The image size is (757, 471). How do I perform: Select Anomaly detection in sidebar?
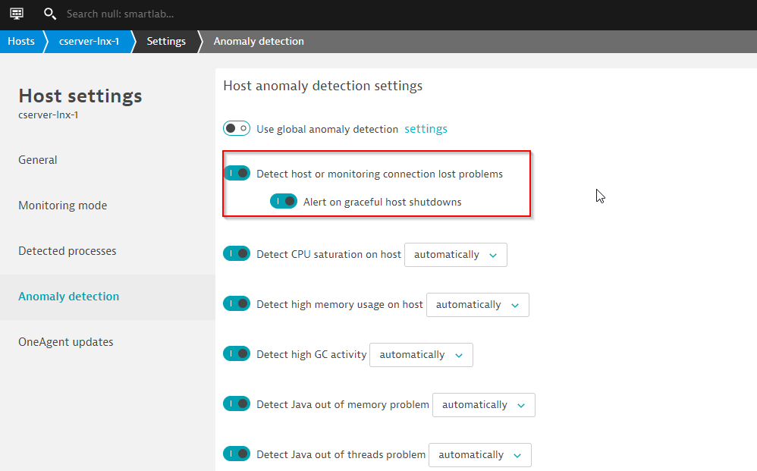coord(69,297)
